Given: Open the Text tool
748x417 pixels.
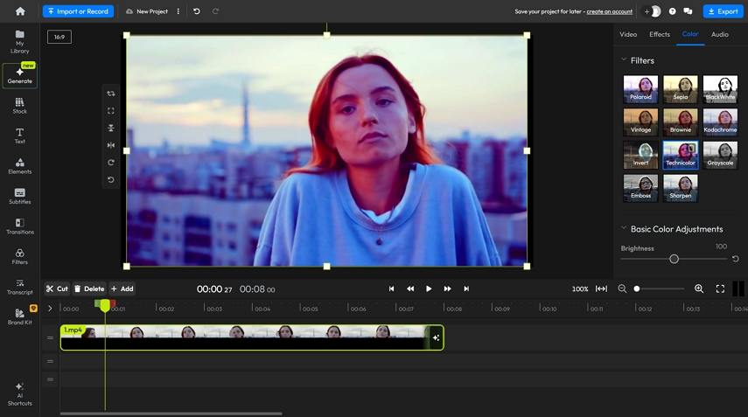Looking at the screenshot, I should (19, 136).
